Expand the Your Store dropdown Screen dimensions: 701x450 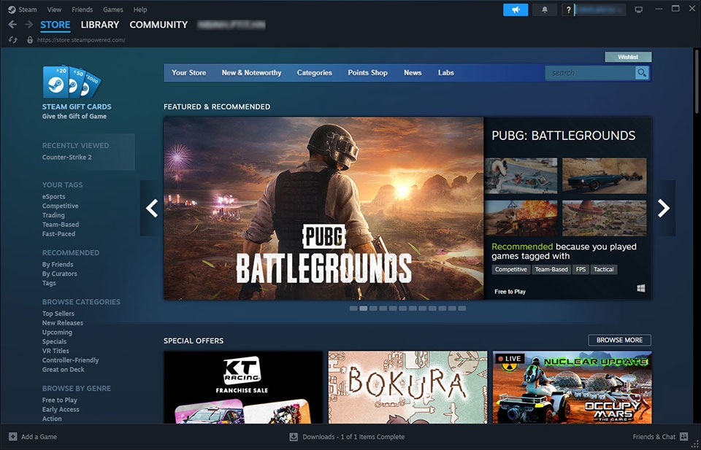[188, 73]
